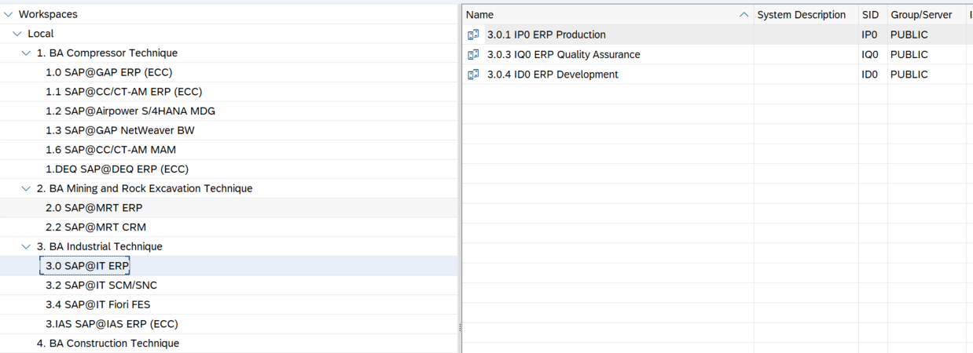Collapse BA Mining and Rock Excavation group

pyautogui.click(x=27, y=189)
